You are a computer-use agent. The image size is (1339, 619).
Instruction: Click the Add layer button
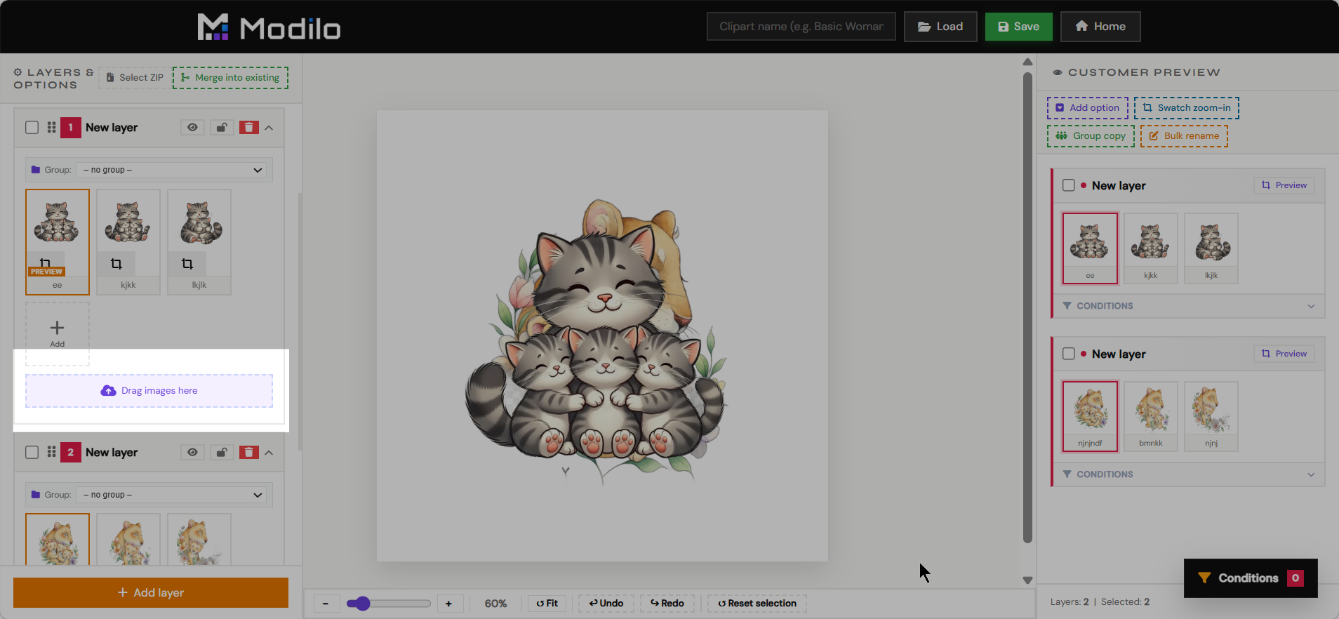click(151, 592)
